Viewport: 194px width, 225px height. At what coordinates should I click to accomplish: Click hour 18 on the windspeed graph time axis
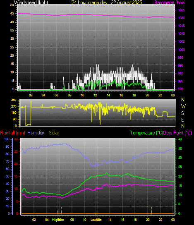point(134,95)
